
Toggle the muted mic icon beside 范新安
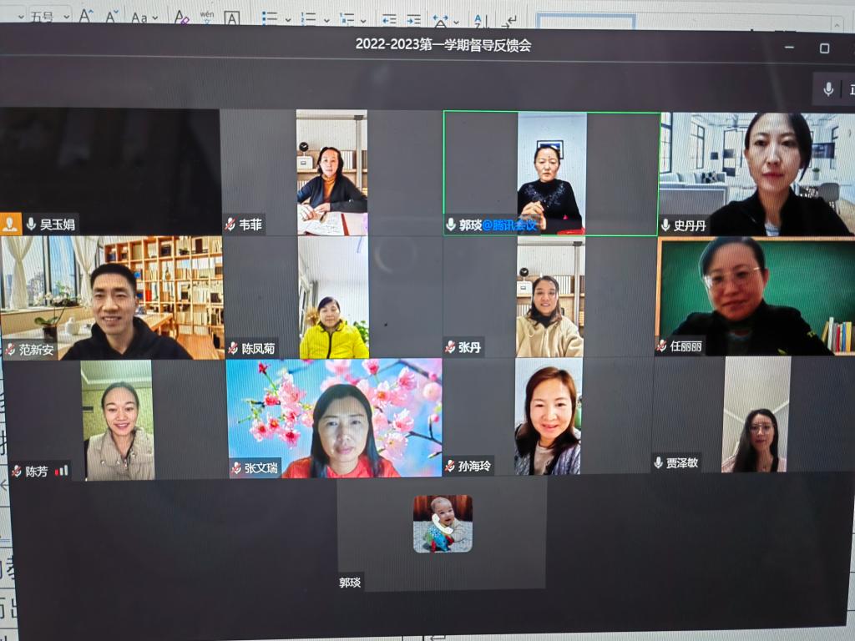11,350
